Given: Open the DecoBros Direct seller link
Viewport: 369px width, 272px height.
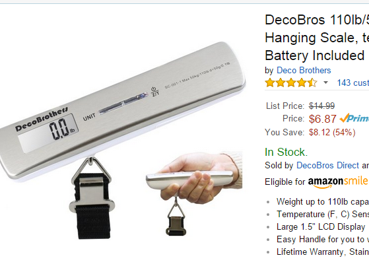Looking at the screenshot, I should click(x=327, y=166).
